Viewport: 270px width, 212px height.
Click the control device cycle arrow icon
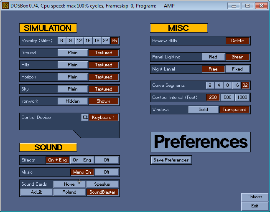click(85, 118)
